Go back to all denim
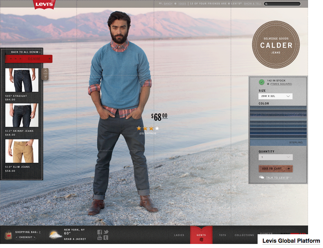This screenshot has width=323, height=248. (26, 52)
